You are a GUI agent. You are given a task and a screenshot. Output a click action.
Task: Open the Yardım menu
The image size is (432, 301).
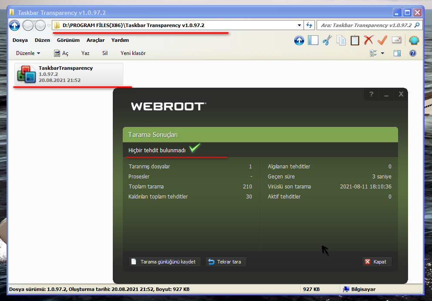(120, 40)
